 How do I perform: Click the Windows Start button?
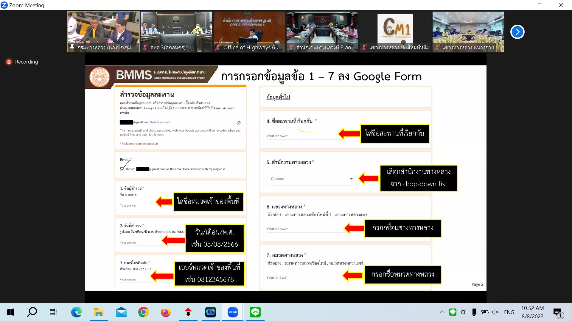(11, 312)
